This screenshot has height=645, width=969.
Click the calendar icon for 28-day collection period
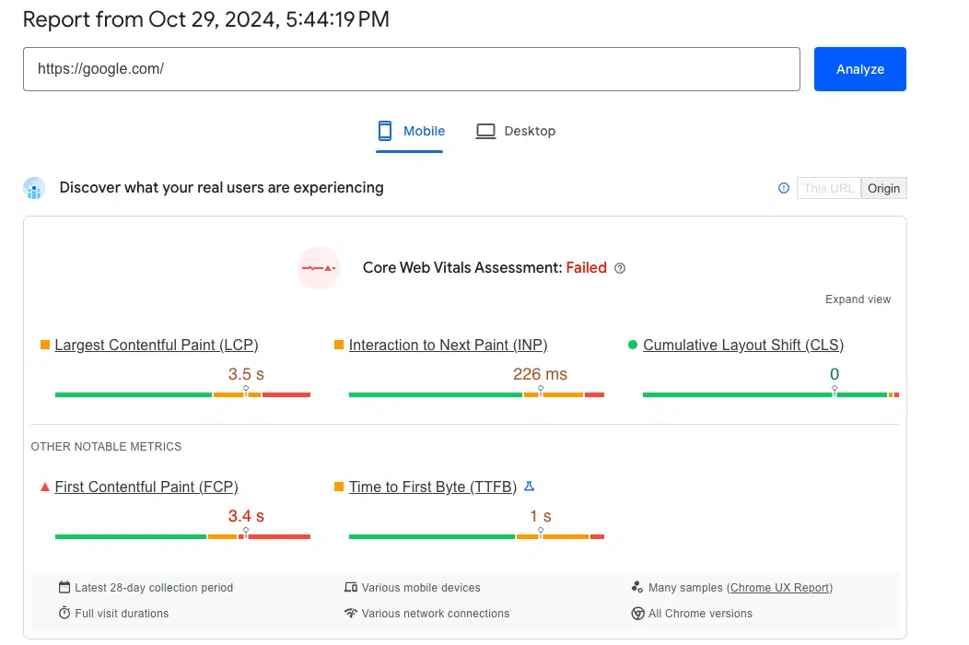tap(64, 587)
